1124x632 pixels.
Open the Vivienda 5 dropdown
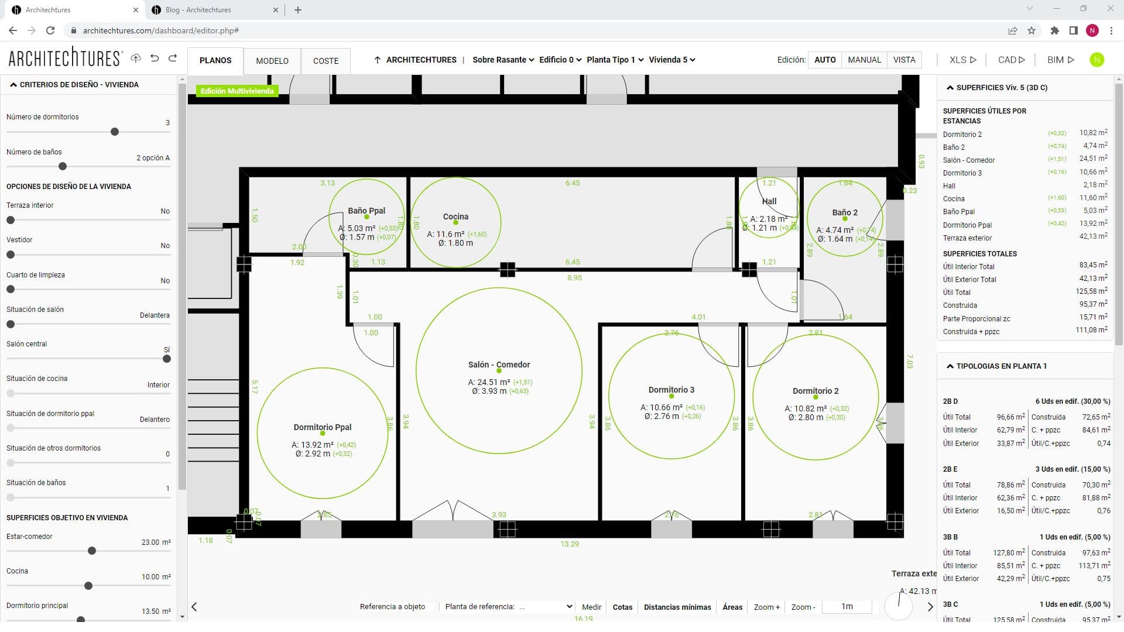[x=671, y=60]
